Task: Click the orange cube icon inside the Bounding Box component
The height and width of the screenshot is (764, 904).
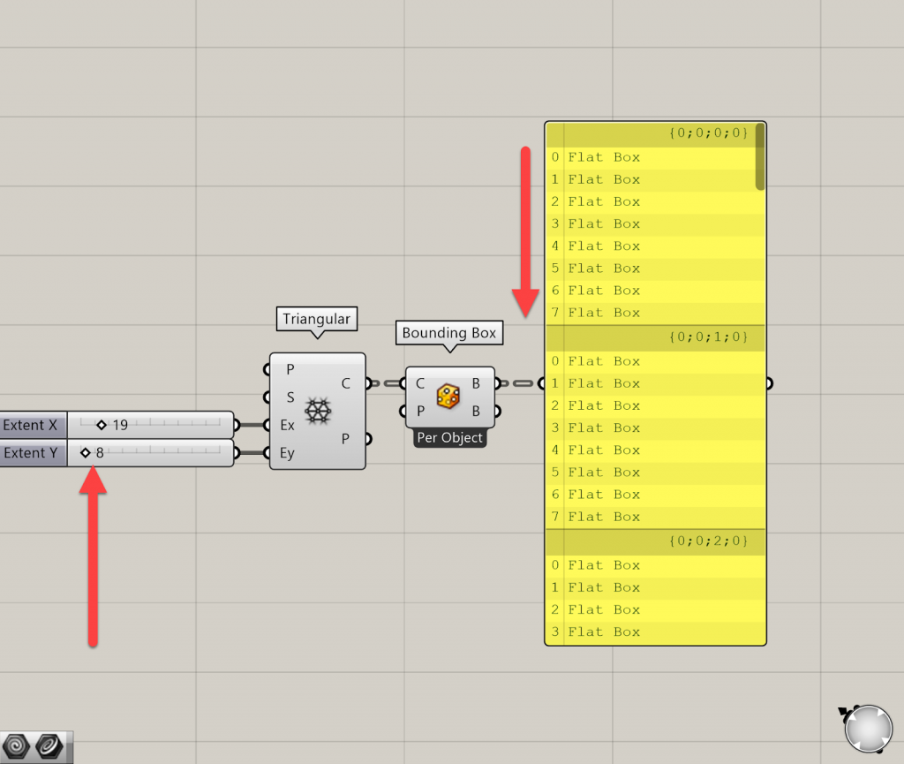Action: pos(449,397)
